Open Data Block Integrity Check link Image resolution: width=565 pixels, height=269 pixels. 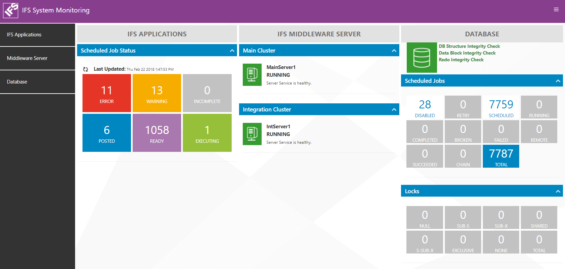(467, 53)
